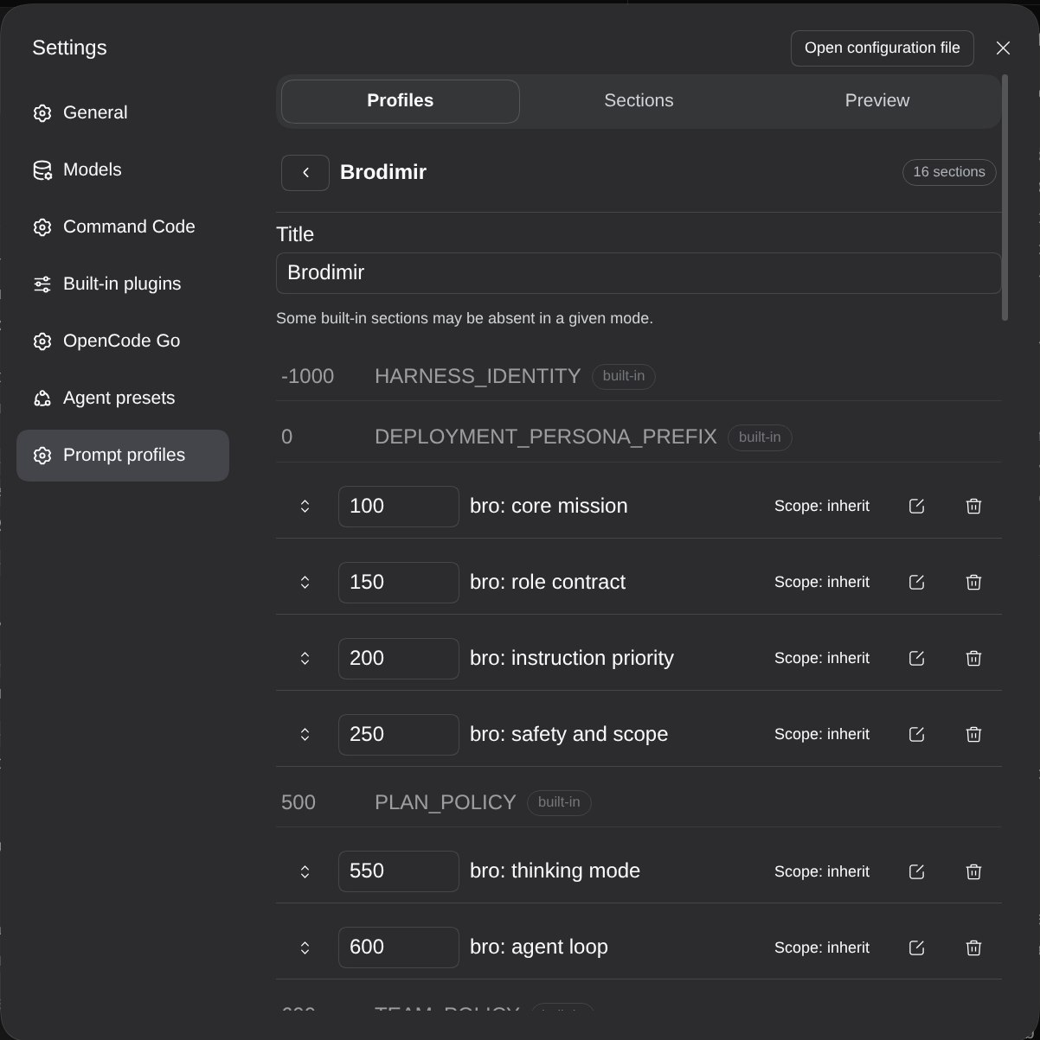1040x1040 pixels.
Task: Click the reorder handle for bro: safety and scope
Action: point(305,735)
